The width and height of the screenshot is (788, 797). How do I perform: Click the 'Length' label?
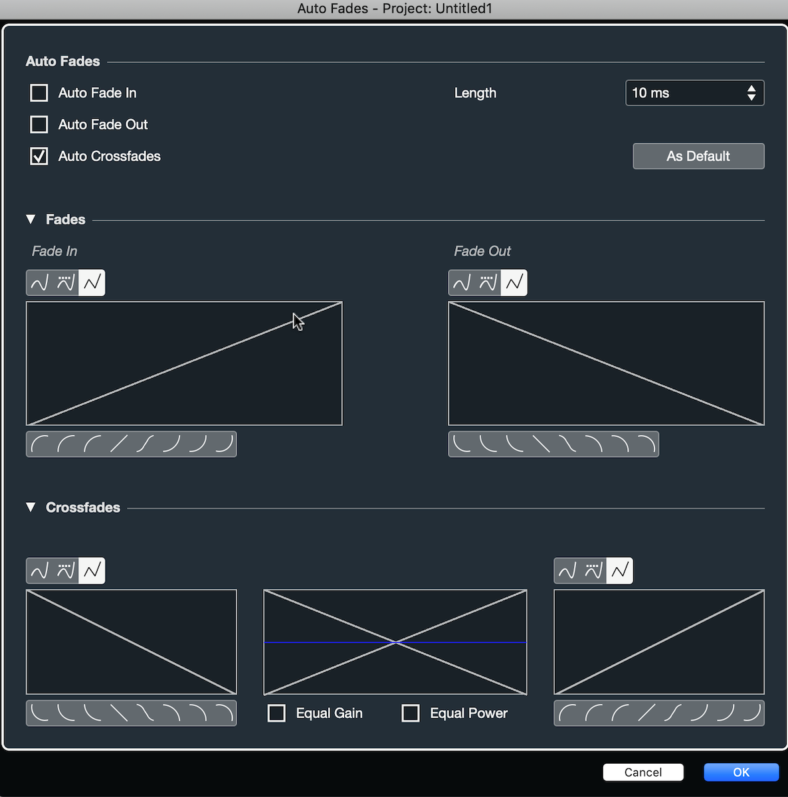[475, 93]
